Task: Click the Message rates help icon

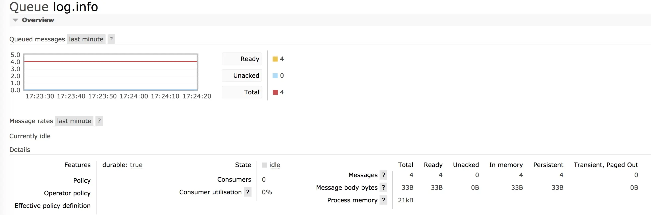Action: point(99,121)
